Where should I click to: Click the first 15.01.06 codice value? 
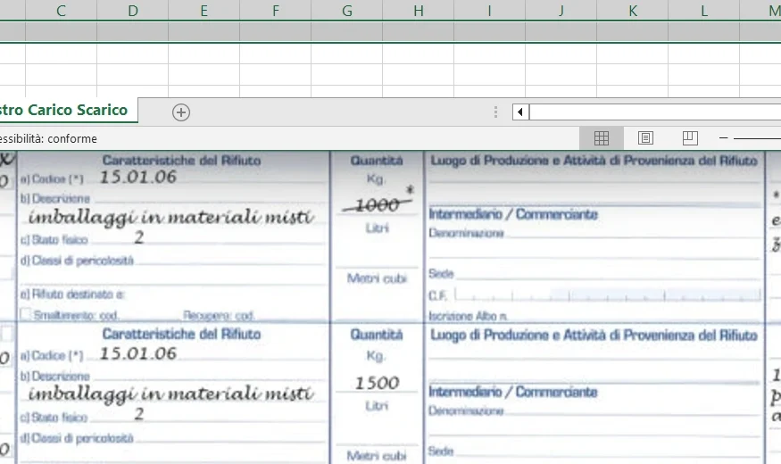(x=137, y=177)
